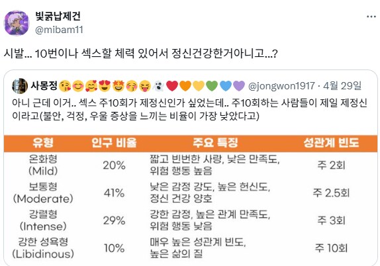This screenshot has height=266, width=380.
Task: Click the blue heart emoji in name
Action: click(225, 86)
